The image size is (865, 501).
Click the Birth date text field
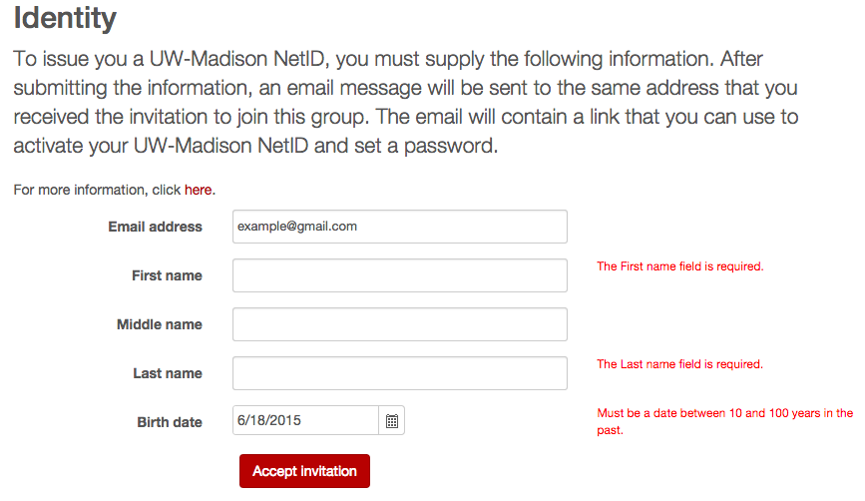[x=305, y=420]
